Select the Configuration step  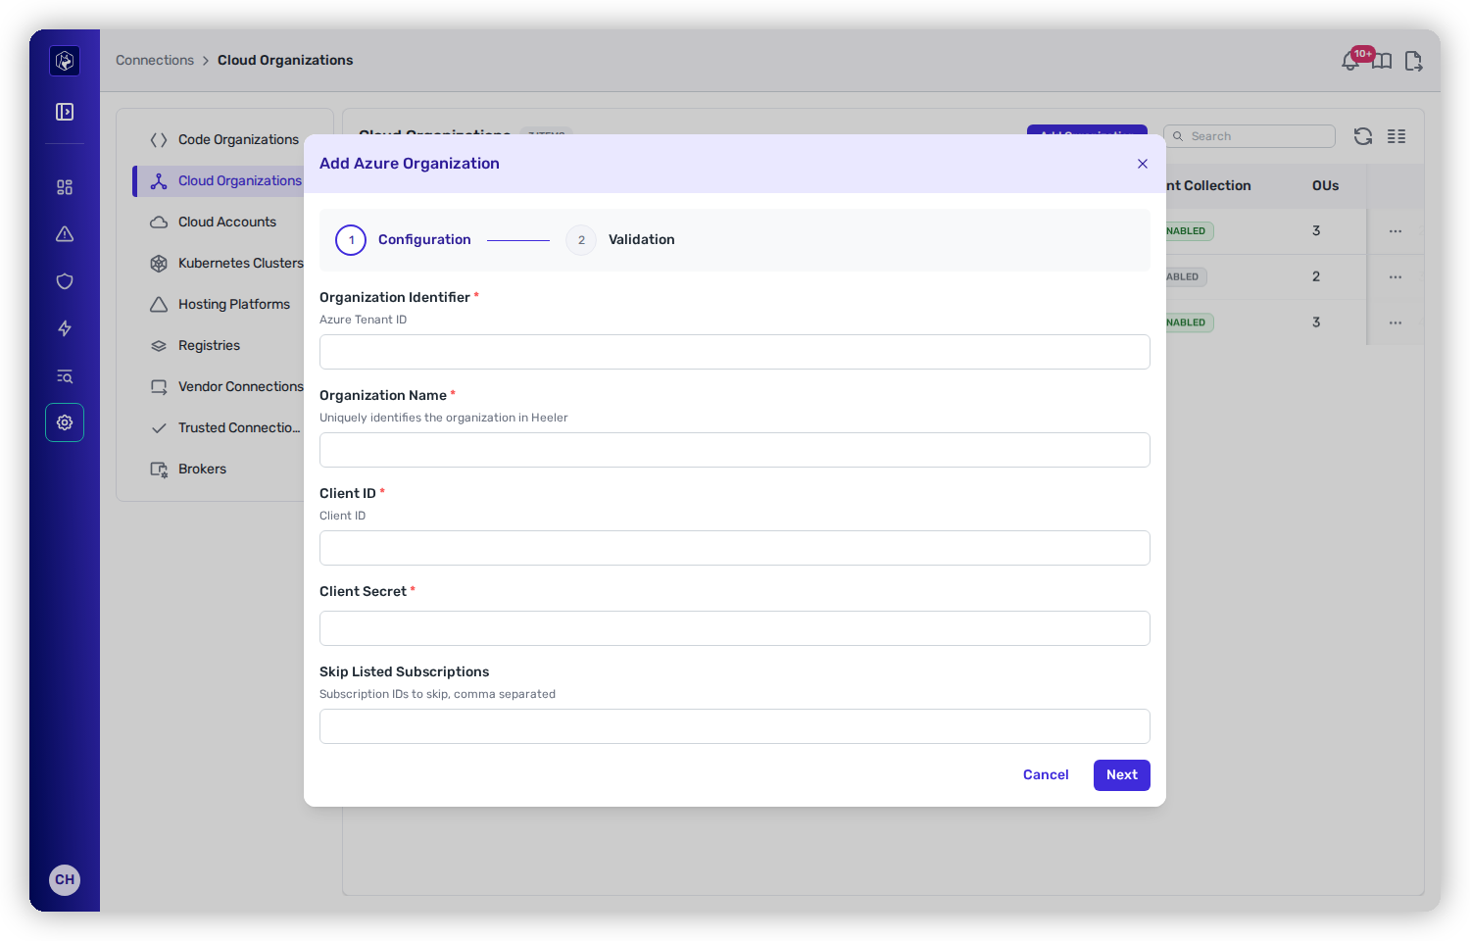point(403,240)
